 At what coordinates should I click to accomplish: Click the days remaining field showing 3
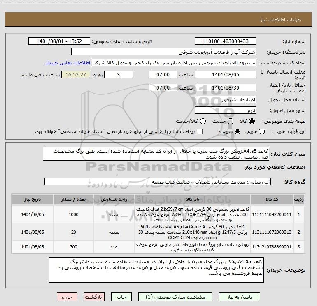[118, 74]
